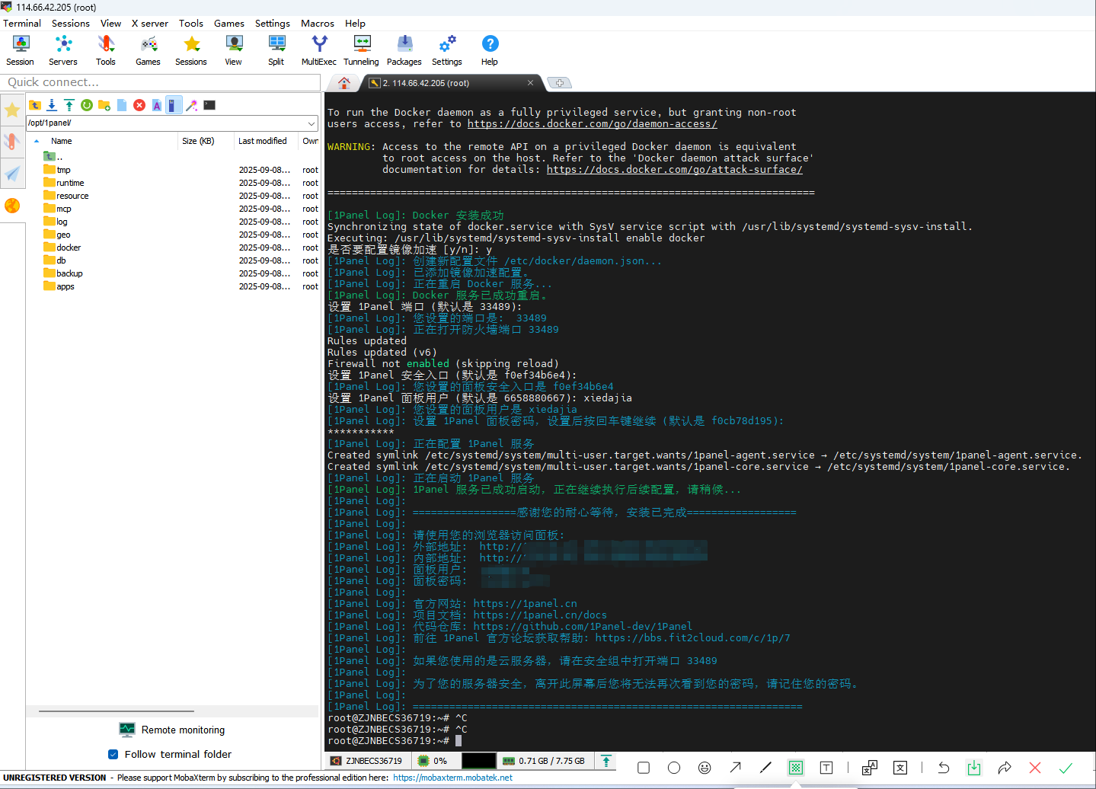Image resolution: width=1096 pixels, height=789 pixels.
Task: Open the Macros menu
Action: point(317,24)
